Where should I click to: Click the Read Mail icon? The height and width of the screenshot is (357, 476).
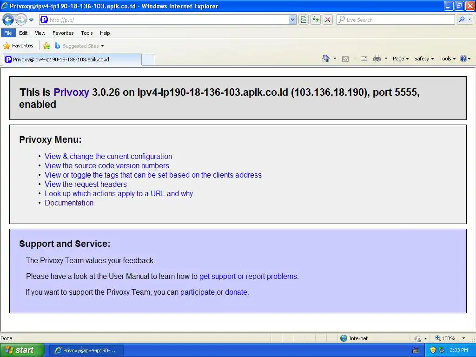tap(364, 59)
